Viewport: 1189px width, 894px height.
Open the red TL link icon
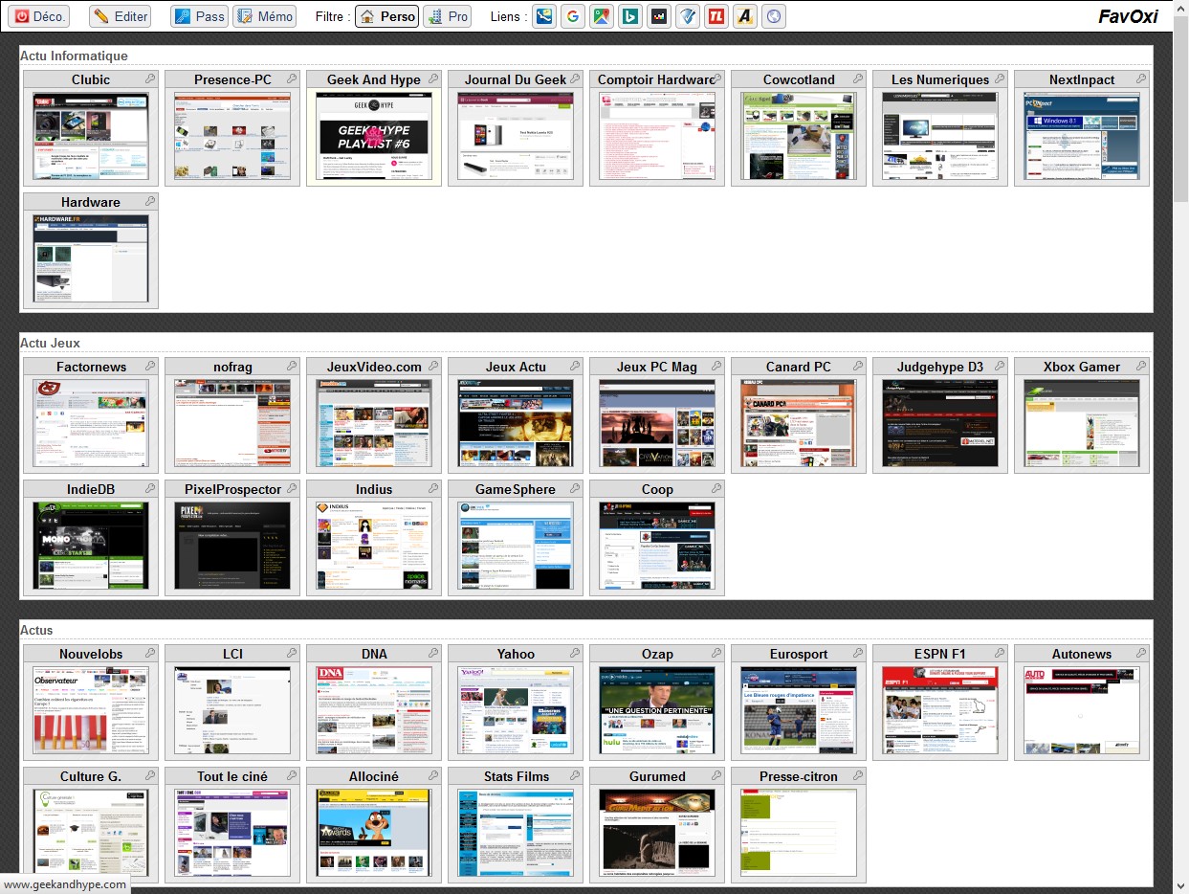[x=716, y=16]
